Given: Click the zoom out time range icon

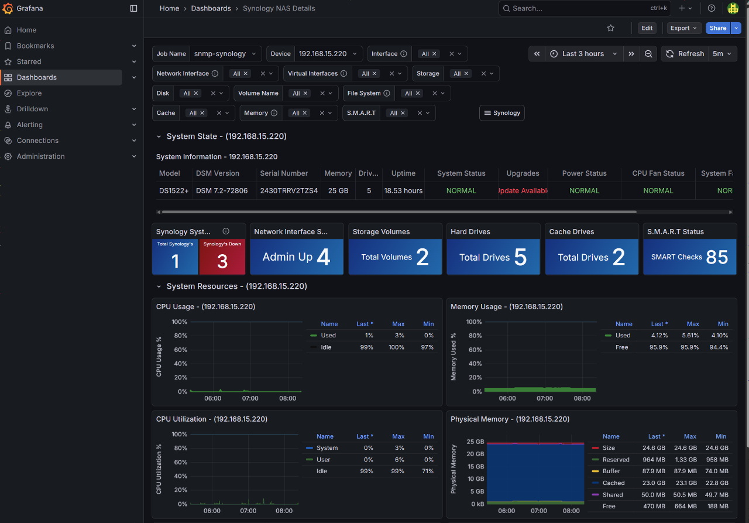Looking at the screenshot, I should 648,54.
